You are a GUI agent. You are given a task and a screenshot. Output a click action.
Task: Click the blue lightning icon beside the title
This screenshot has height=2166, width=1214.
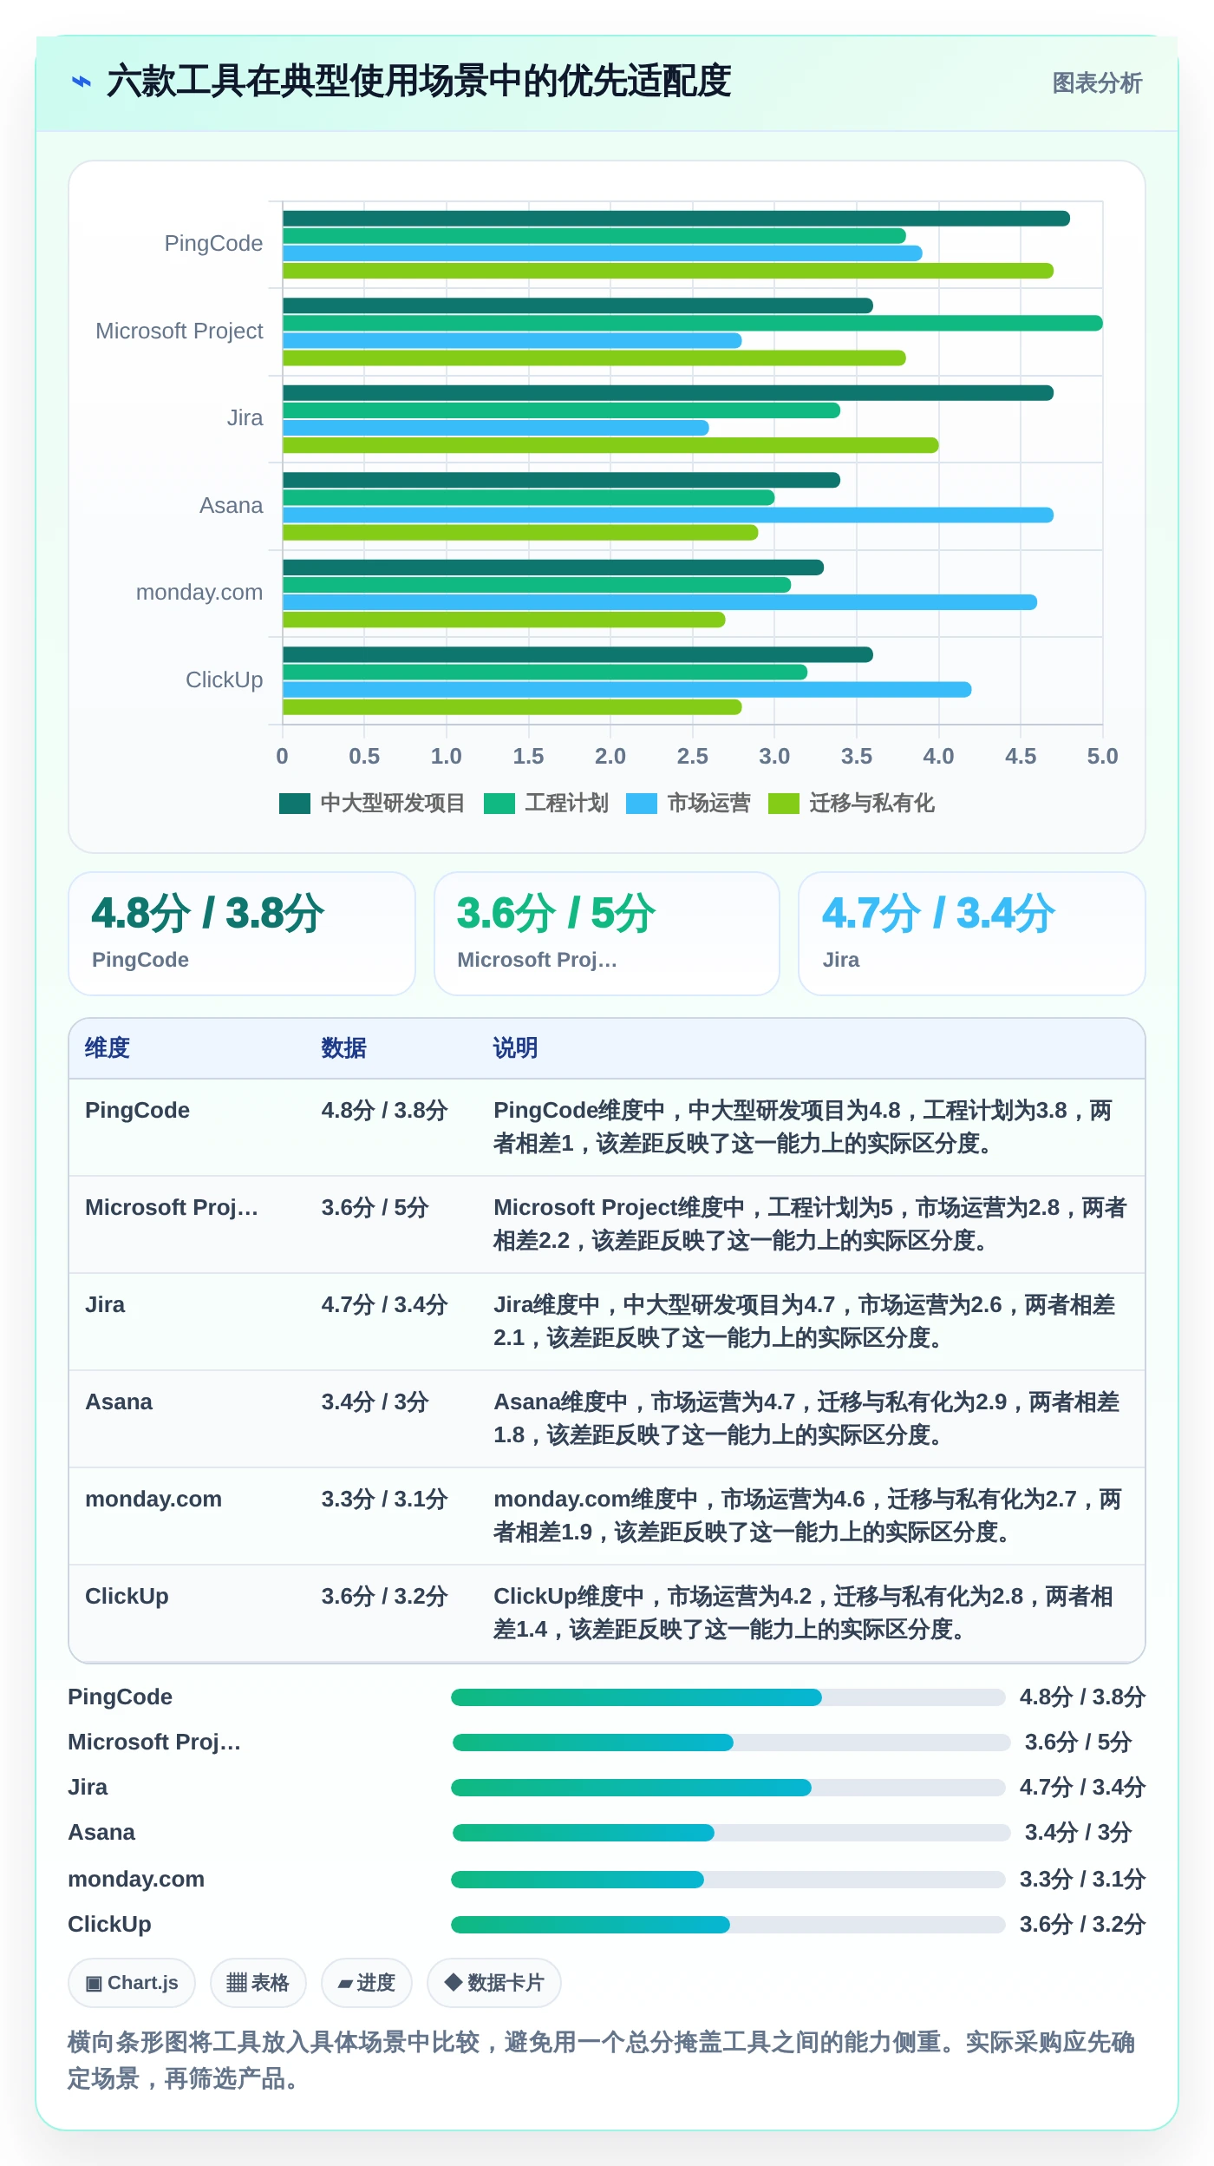(x=82, y=82)
